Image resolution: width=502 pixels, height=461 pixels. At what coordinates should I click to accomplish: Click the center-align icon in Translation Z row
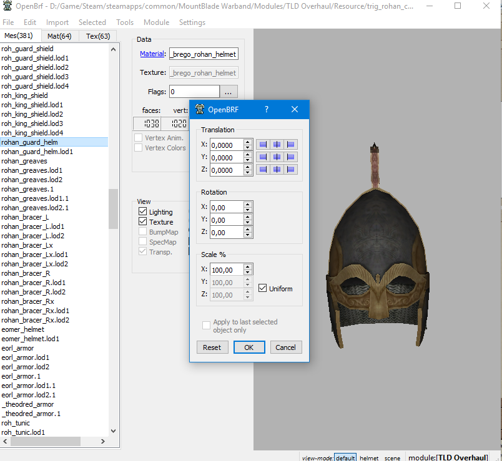click(277, 170)
